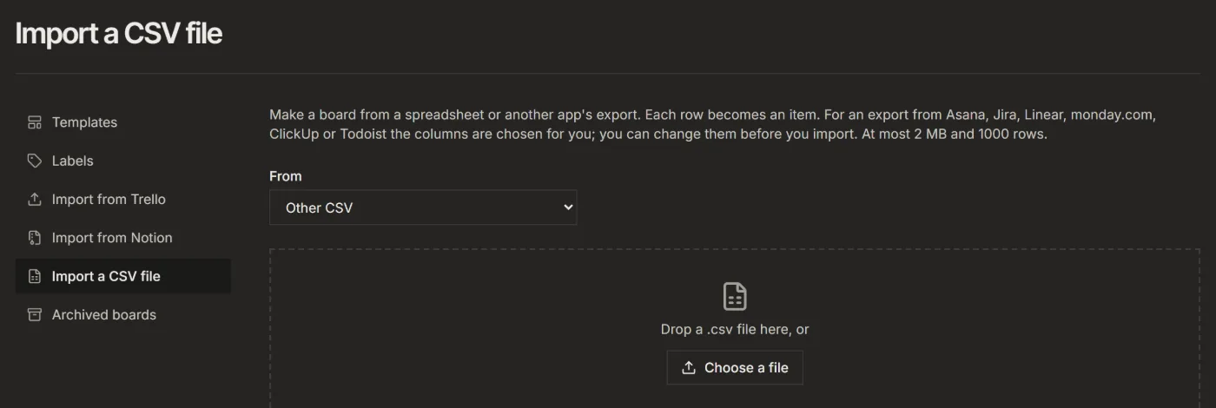Image resolution: width=1216 pixels, height=408 pixels.
Task: Click the From field label
Action: [x=286, y=175]
